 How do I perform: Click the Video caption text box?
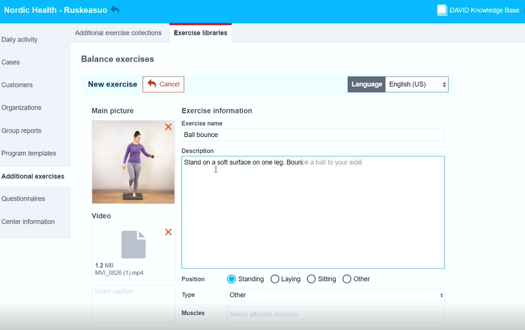pyautogui.click(x=133, y=303)
